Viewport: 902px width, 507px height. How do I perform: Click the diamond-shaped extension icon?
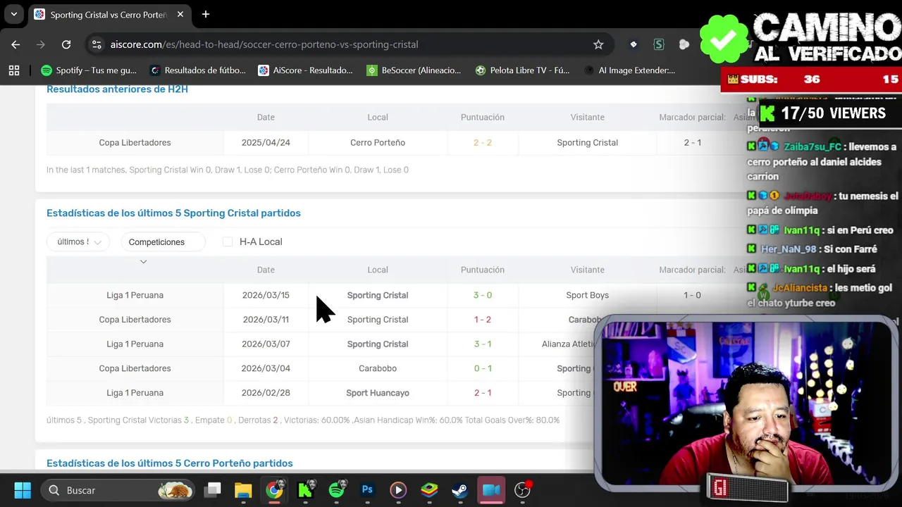[634, 44]
